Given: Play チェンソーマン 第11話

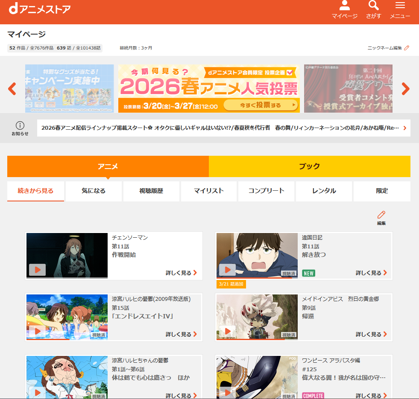Looking at the screenshot, I should click(x=38, y=270).
